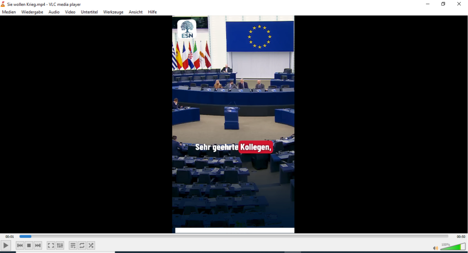
Task: Skip to next media track
Action: [x=38, y=246]
